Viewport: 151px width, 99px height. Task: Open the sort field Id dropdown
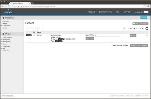click(126, 29)
